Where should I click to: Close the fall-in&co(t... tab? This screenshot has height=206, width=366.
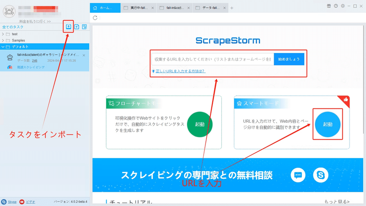click(x=188, y=8)
